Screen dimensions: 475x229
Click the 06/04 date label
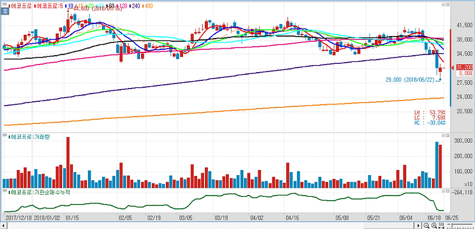(405, 218)
